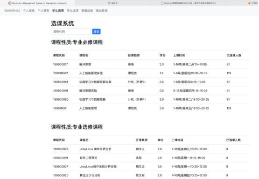The image size is (259, 179).
Task: Click time 1-8周/星期四/15:00~16:35
Action: coord(190,73)
